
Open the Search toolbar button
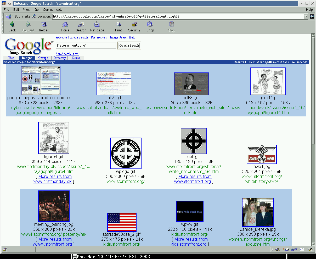[81, 27]
